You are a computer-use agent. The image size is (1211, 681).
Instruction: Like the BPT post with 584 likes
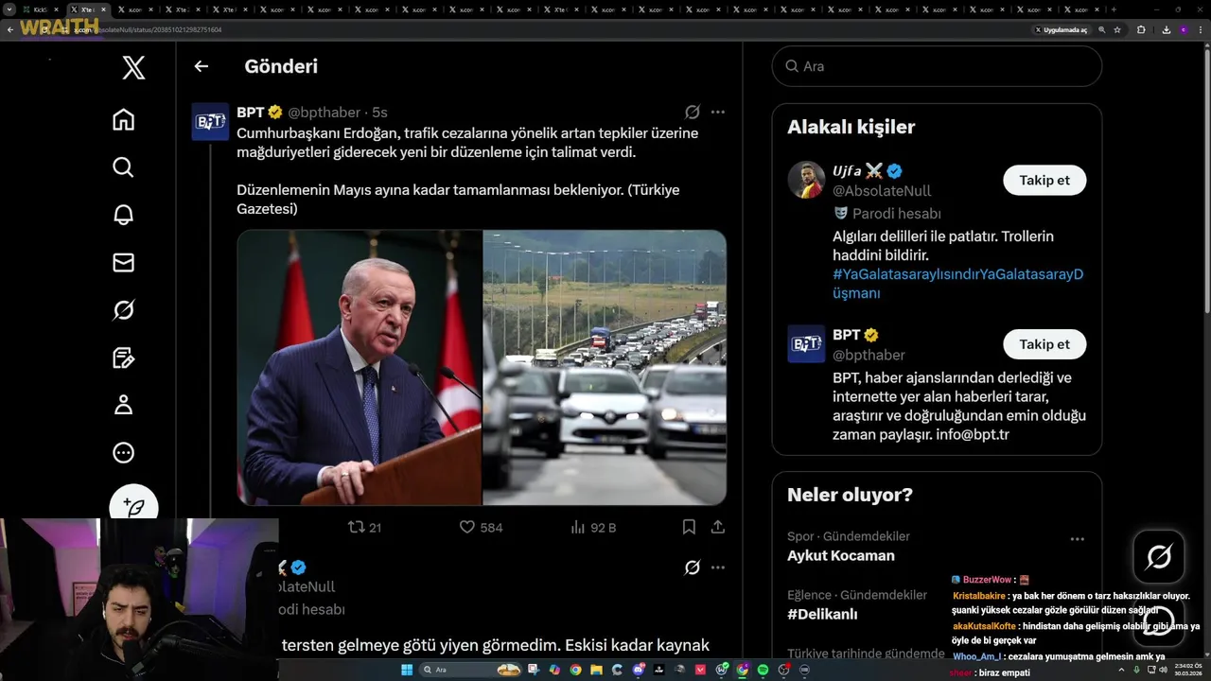pos(481,527)
